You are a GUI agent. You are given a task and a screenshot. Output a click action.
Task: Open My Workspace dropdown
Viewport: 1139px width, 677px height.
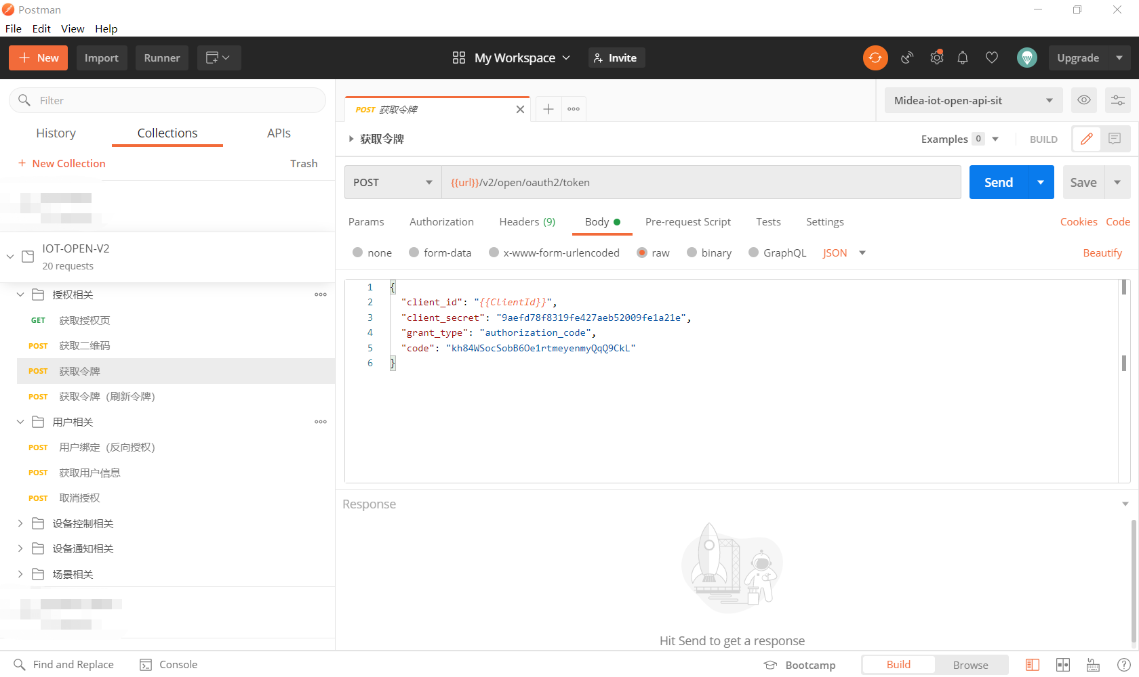[522, 58]
